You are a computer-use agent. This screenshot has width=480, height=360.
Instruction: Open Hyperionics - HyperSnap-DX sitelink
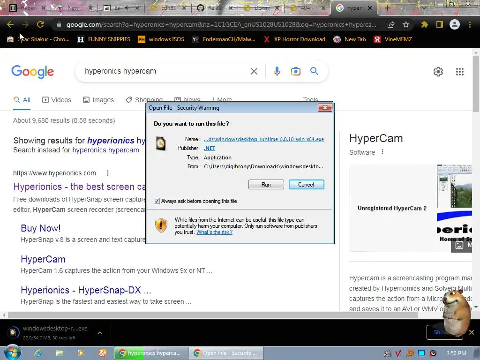pos(86,290)
